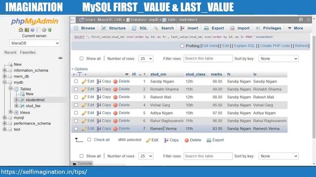Click With selected Copy icon
316x177 pixels.
[166, 140]
